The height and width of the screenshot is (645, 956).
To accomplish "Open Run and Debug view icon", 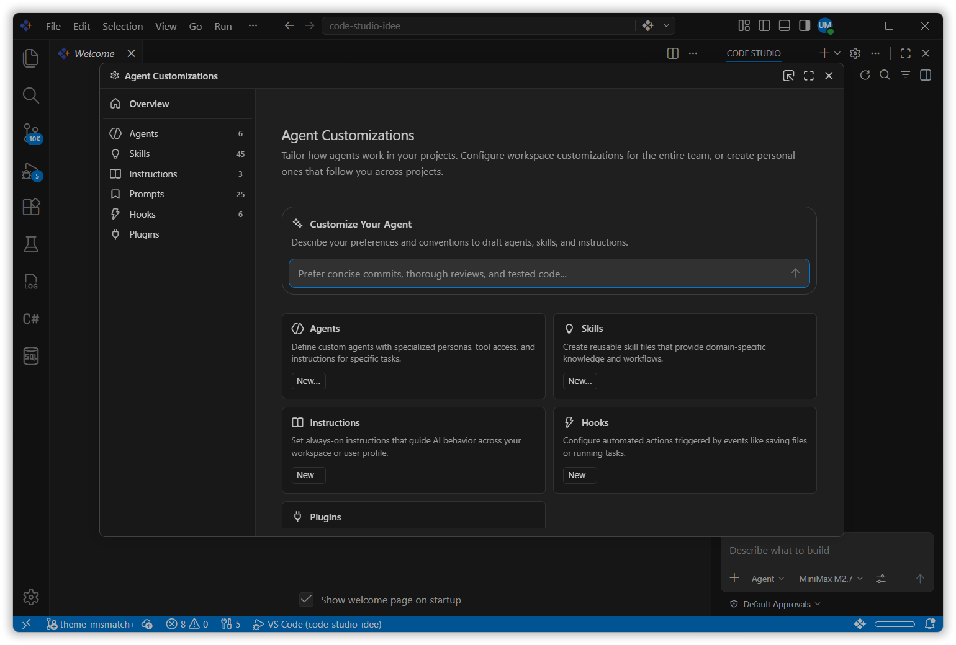I will 31,171.
